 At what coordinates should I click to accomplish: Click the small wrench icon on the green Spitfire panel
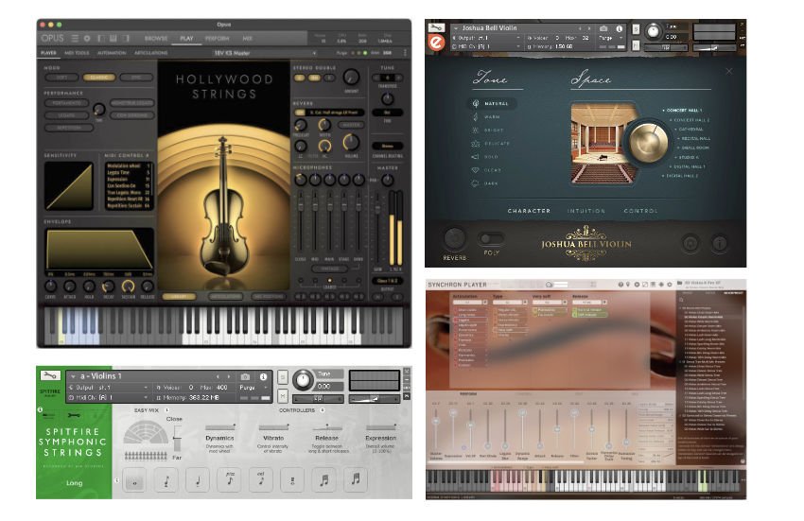(74, 415)
